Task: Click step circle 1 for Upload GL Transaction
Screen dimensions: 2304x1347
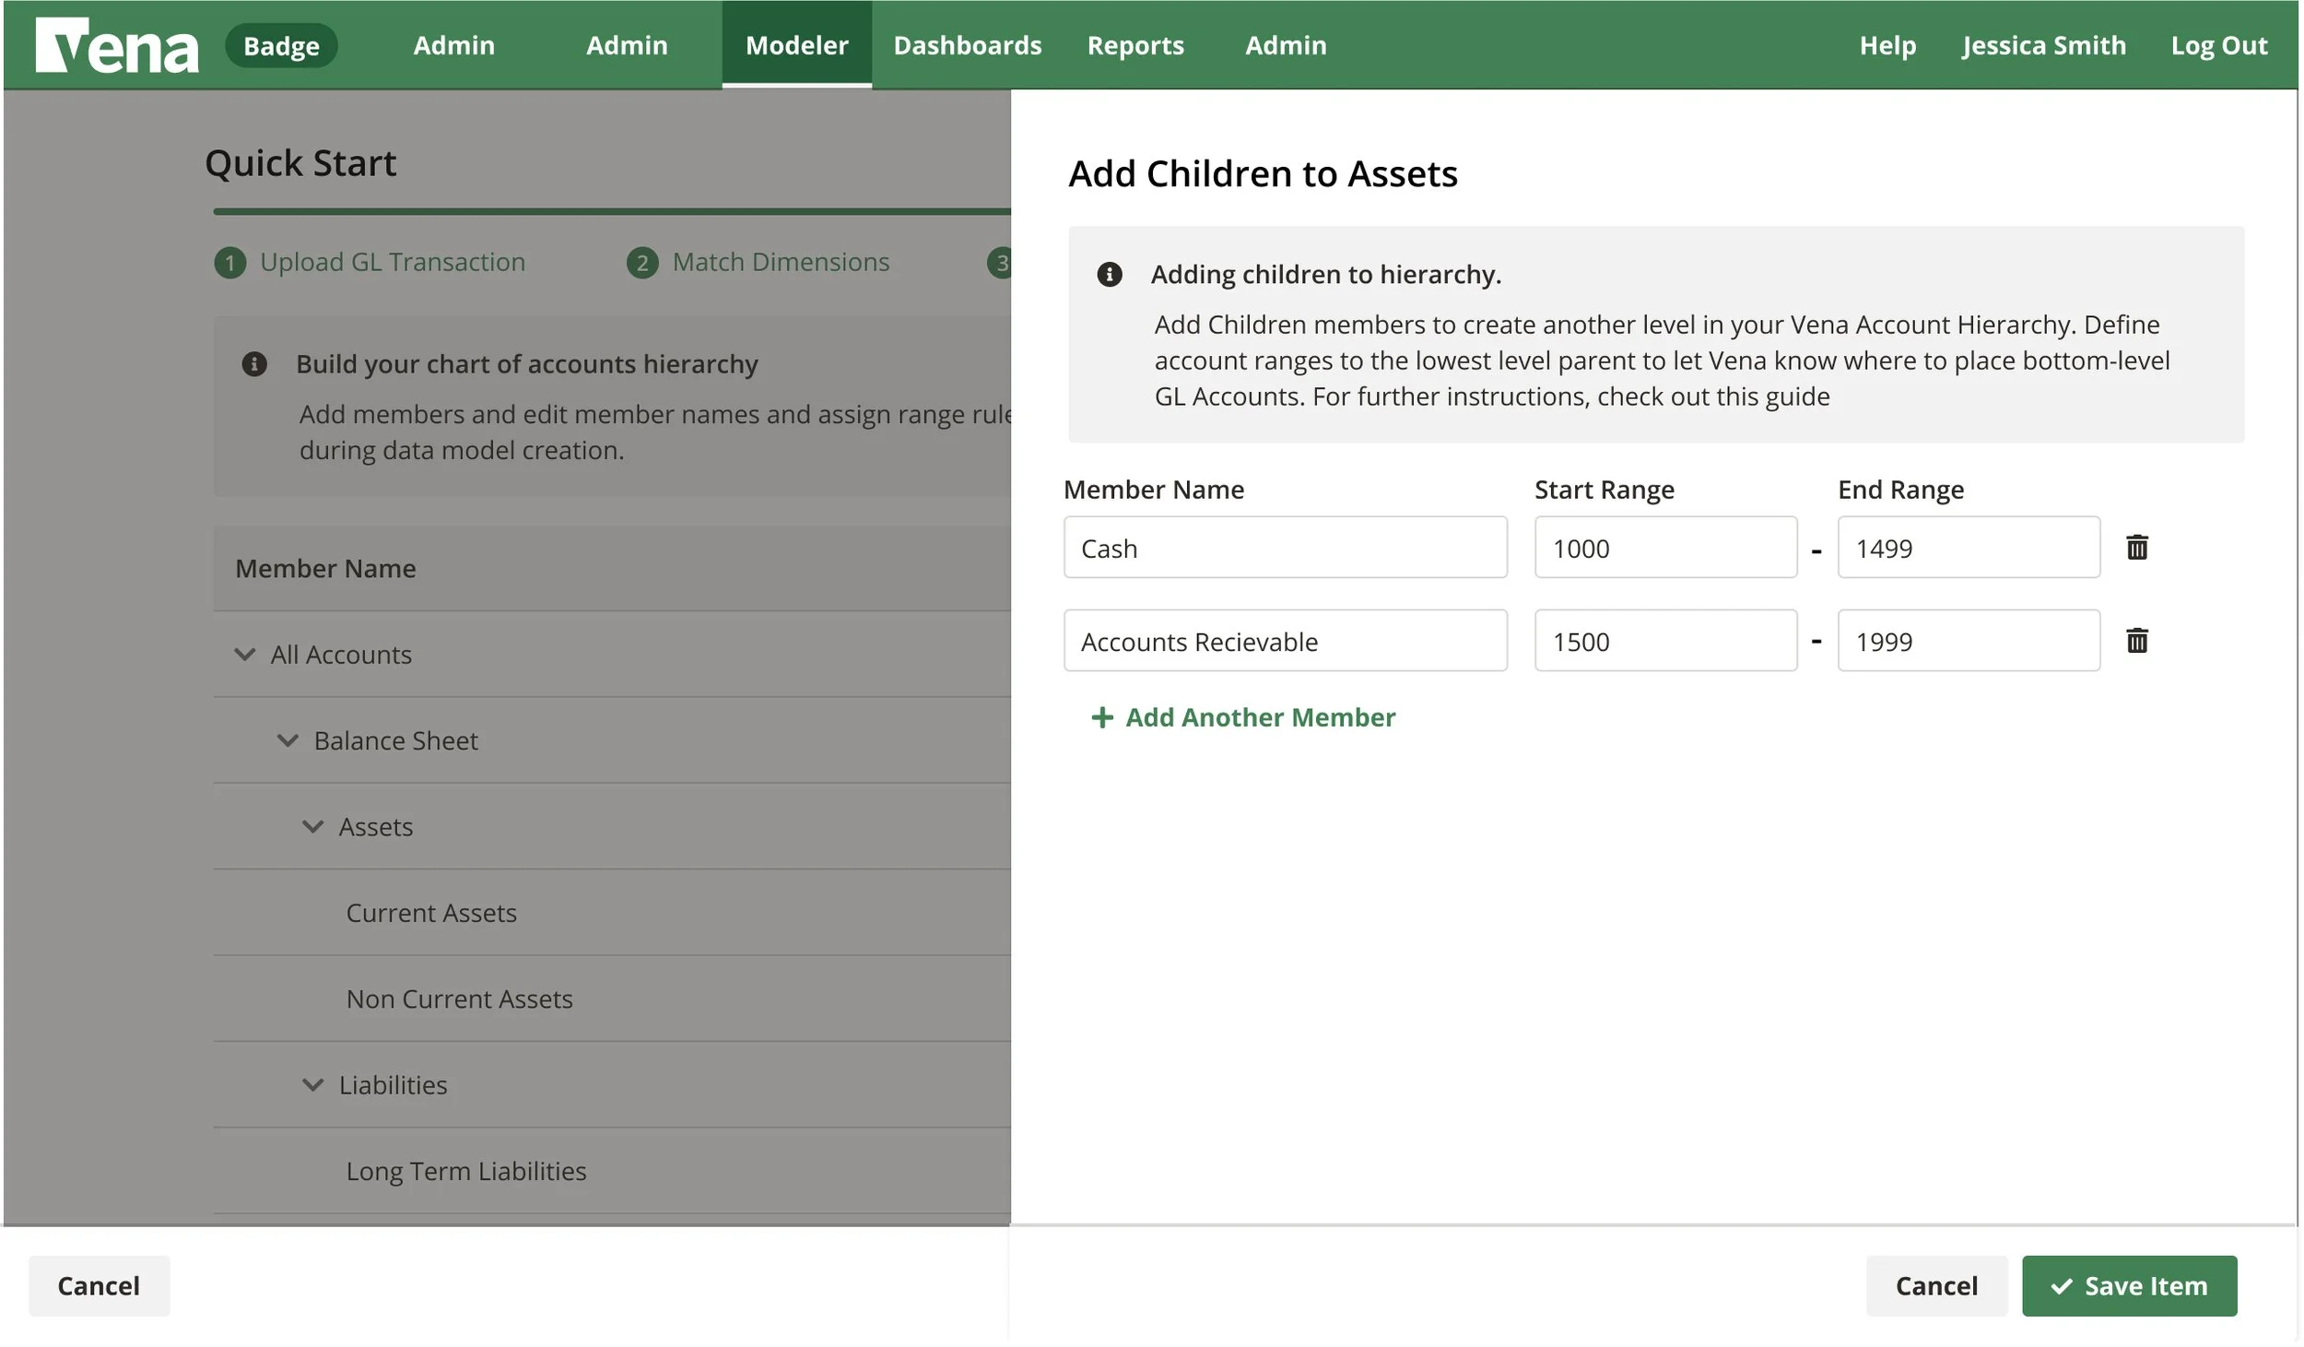Action: pos(229,262)
